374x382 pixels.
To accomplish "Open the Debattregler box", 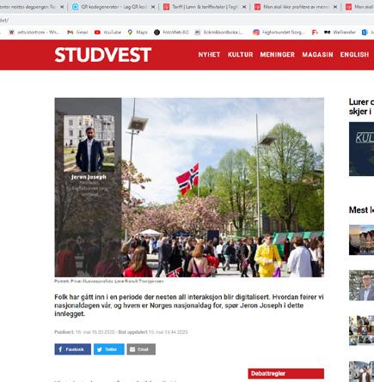I will point(285,373).
